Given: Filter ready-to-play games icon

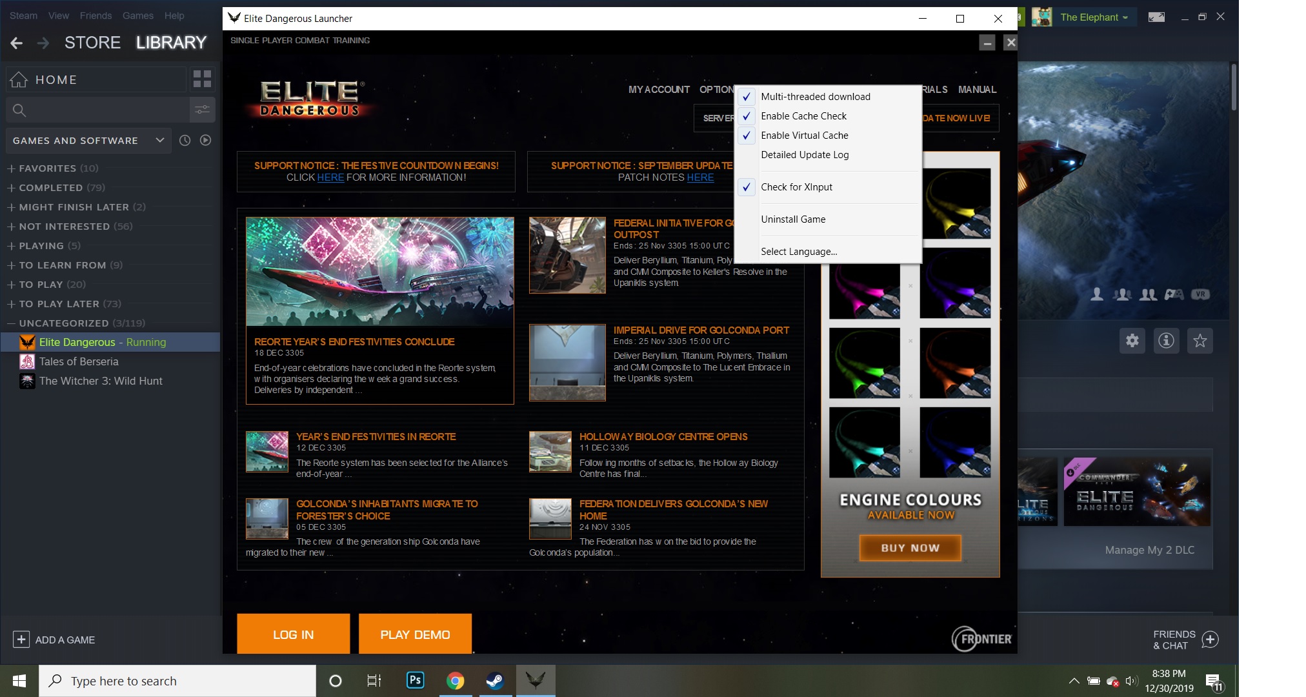Looking at the screenshot, I should click(205, 140).
